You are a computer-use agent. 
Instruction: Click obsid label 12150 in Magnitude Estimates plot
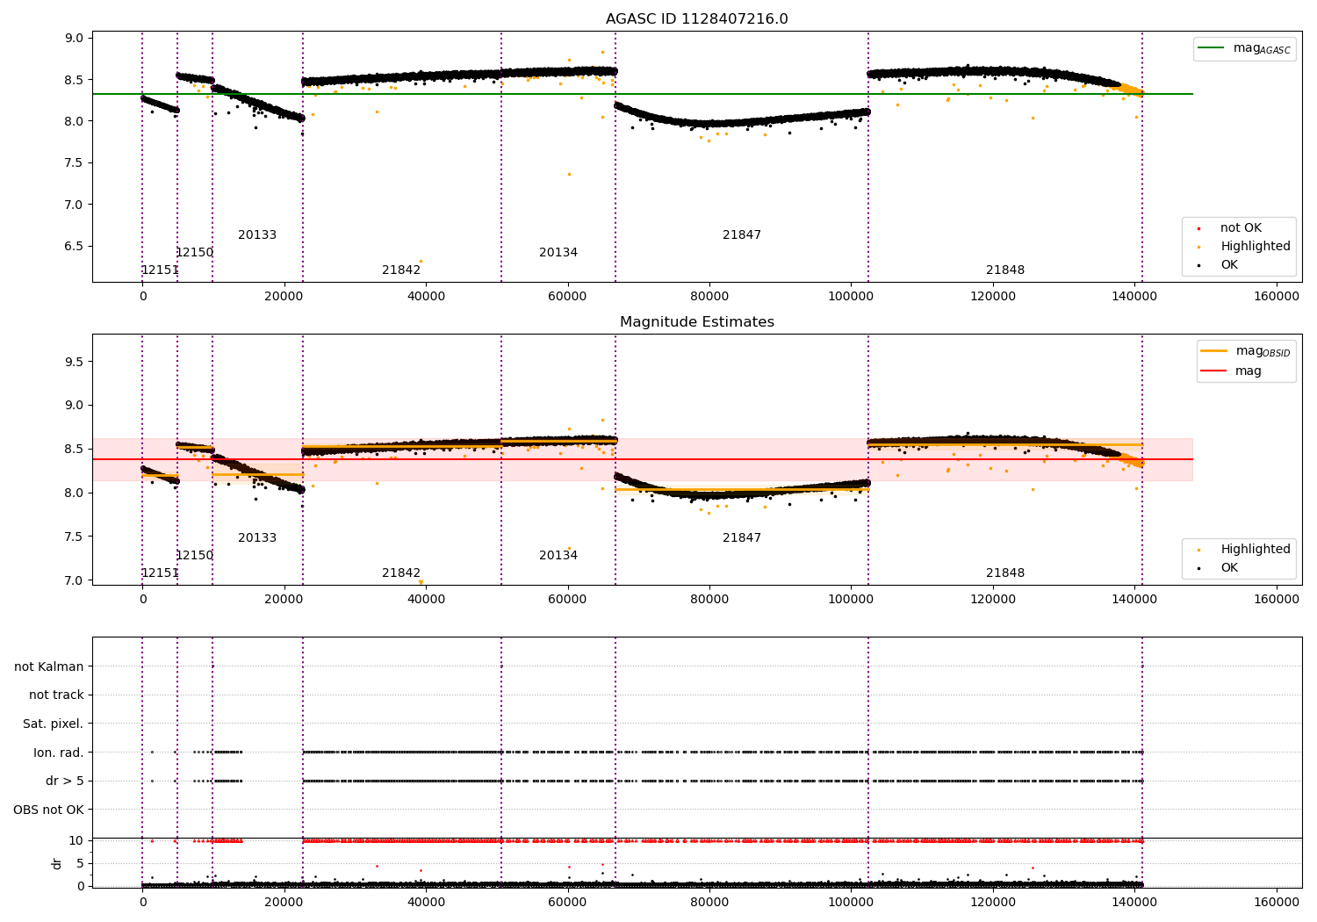194,556
